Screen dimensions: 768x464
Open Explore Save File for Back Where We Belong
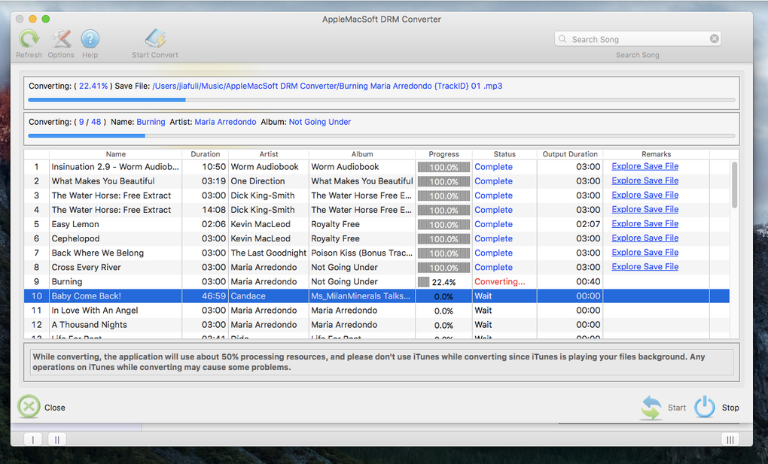pyautogui.click(x=645, y=253)
